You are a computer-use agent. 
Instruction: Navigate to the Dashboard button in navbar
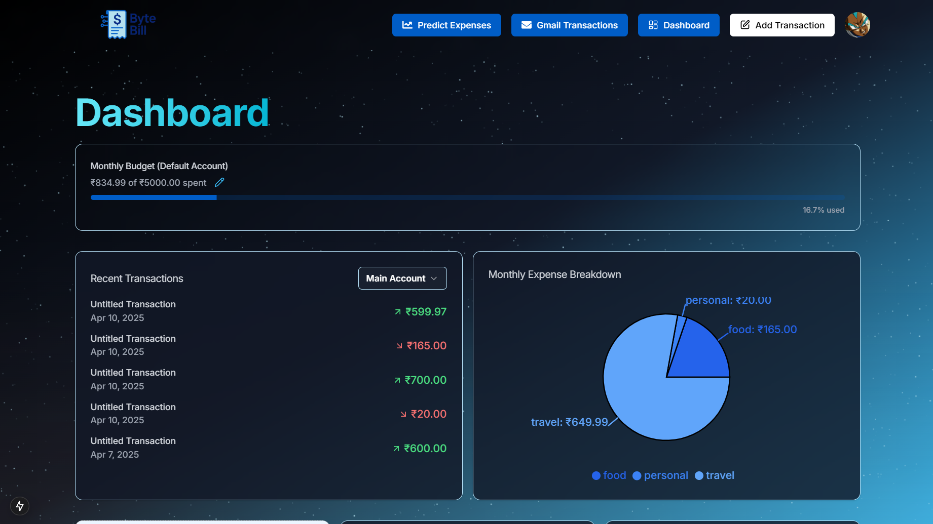678,25
